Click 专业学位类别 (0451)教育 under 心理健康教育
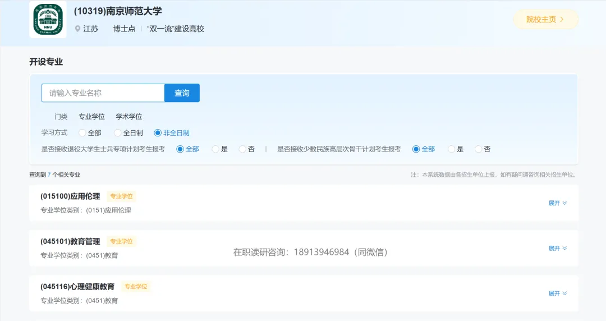This screenshot has width=606, height=321. [x=79, y=301]
